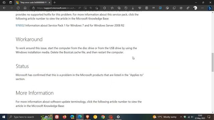Show hidden system tray icons
Screen dimensions: 214x120
pyautogui.click(x=181, y=117)
